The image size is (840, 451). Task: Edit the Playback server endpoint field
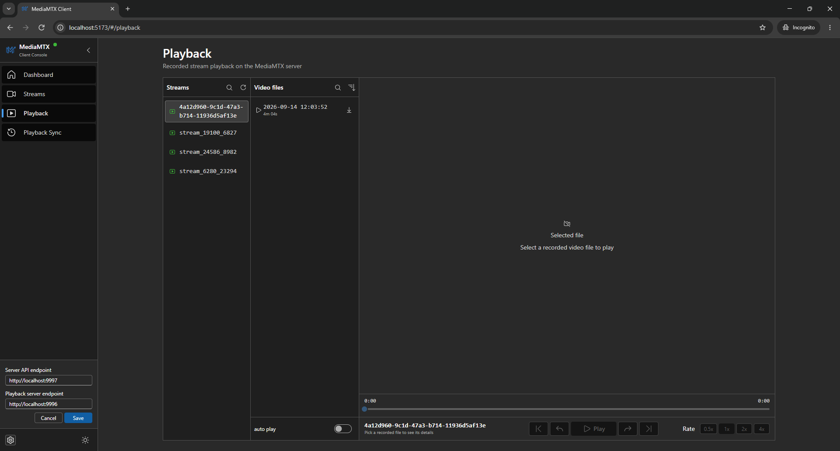tap(49, 404)
